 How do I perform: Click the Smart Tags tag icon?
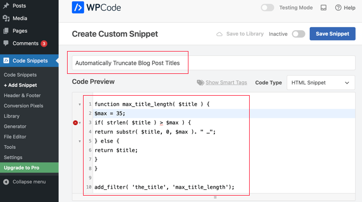(200, 82)
